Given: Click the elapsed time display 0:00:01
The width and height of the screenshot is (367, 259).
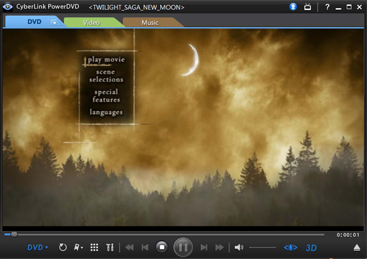Looking at the screenshot, I should (x=348, y=235).
